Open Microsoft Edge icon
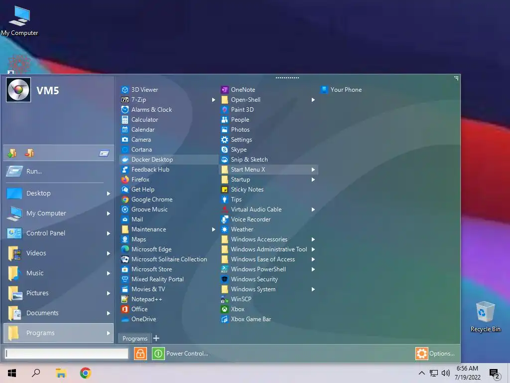This screenshot has height=383, width=510. coord(125,249)
